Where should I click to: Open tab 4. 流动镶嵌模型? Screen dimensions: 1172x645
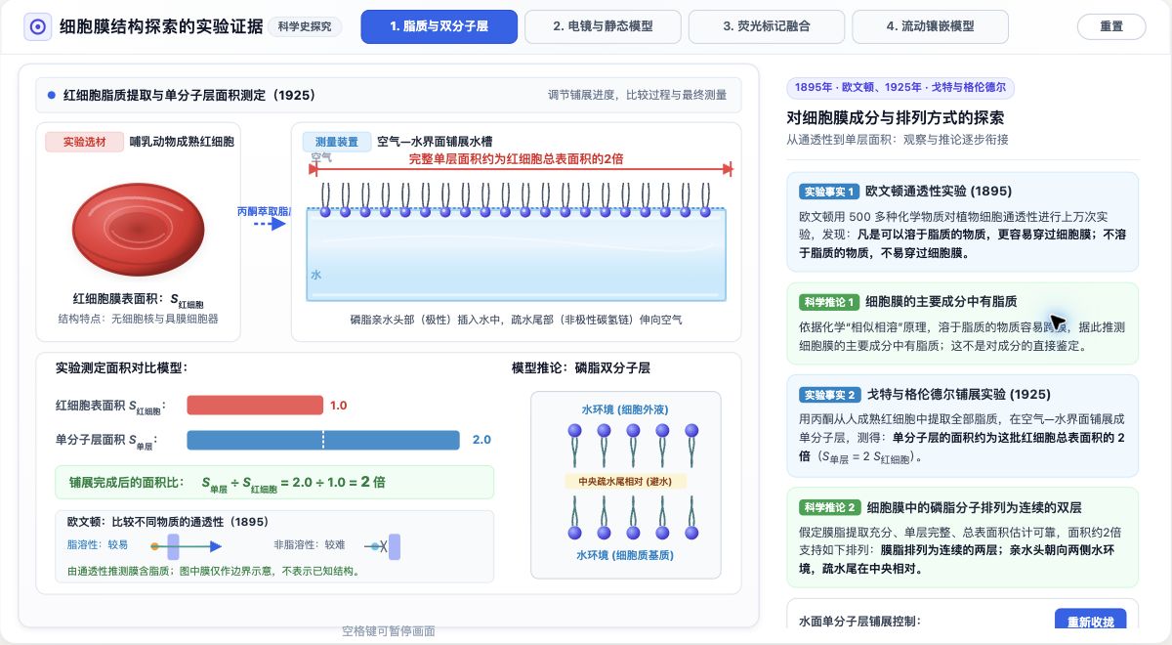point(931,27)
